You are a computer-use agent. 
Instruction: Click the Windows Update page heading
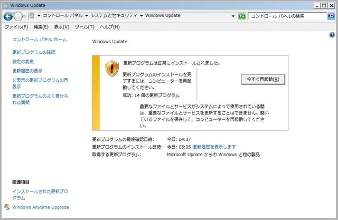110,42
